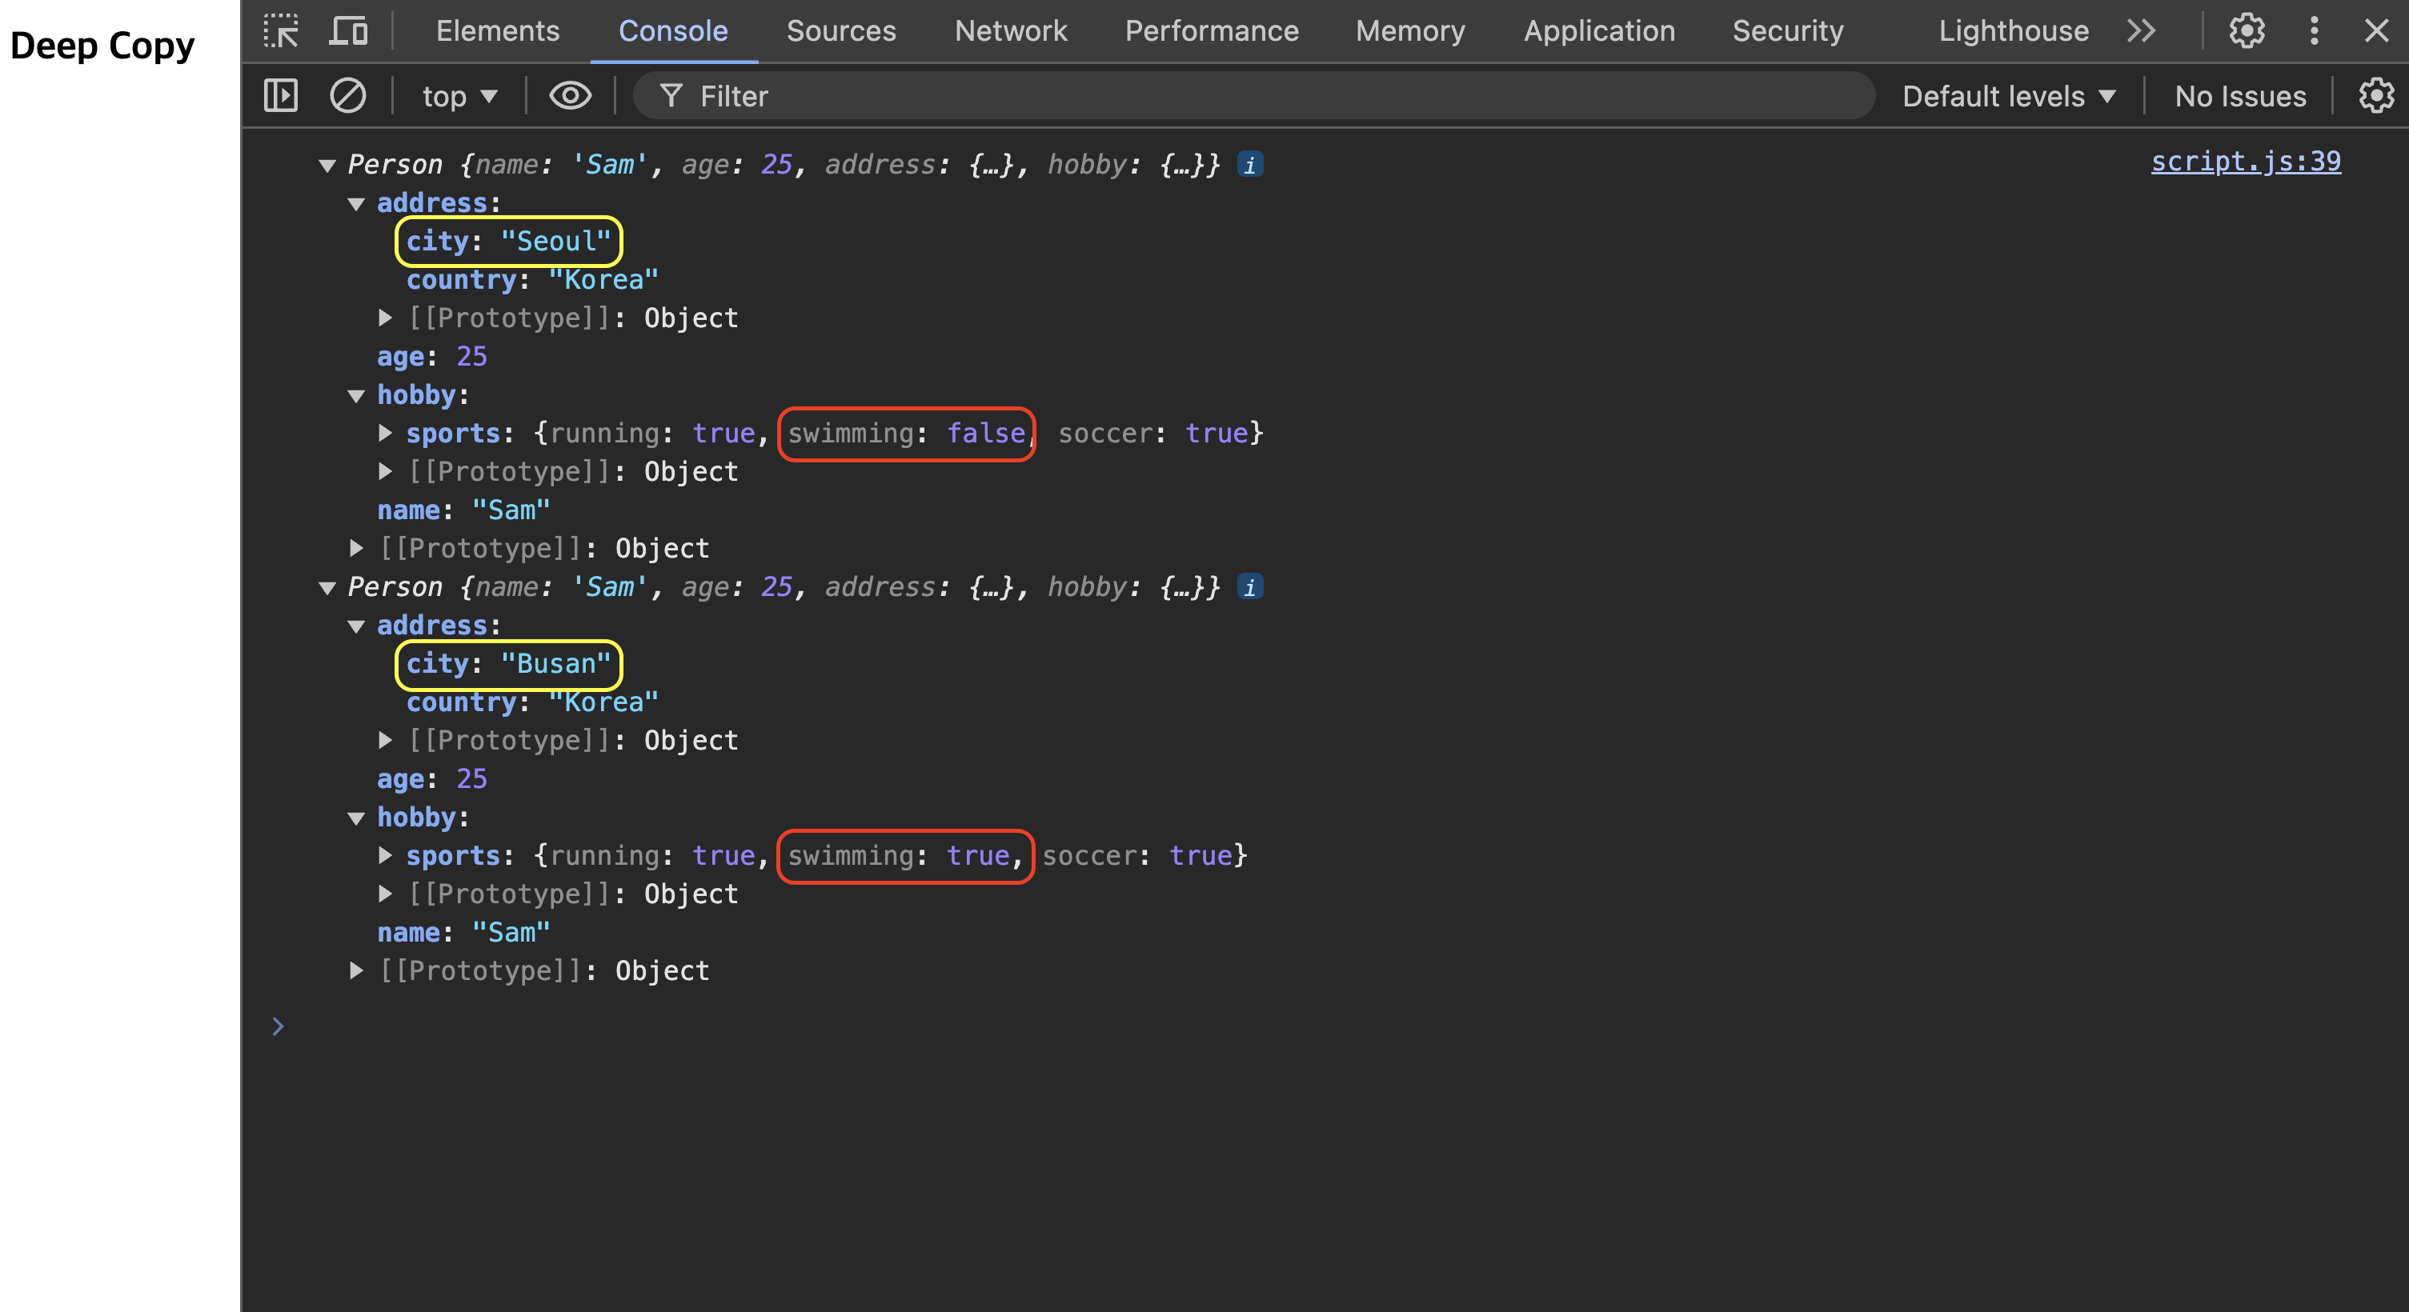Open the script.js:39 source link
The width and height of the screenshot is (2409, 1312).
pyautogui.click(x=2244, y=162)
